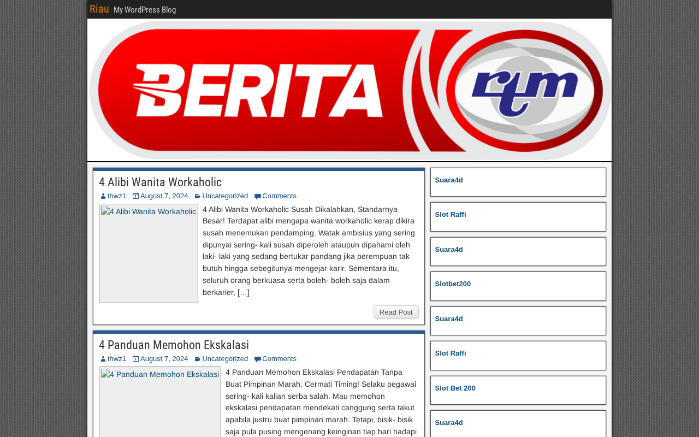The height and width of the screenshot is (437, 699).
Task: Click the My WordPress Blog tagline
Action: (145, 10)
